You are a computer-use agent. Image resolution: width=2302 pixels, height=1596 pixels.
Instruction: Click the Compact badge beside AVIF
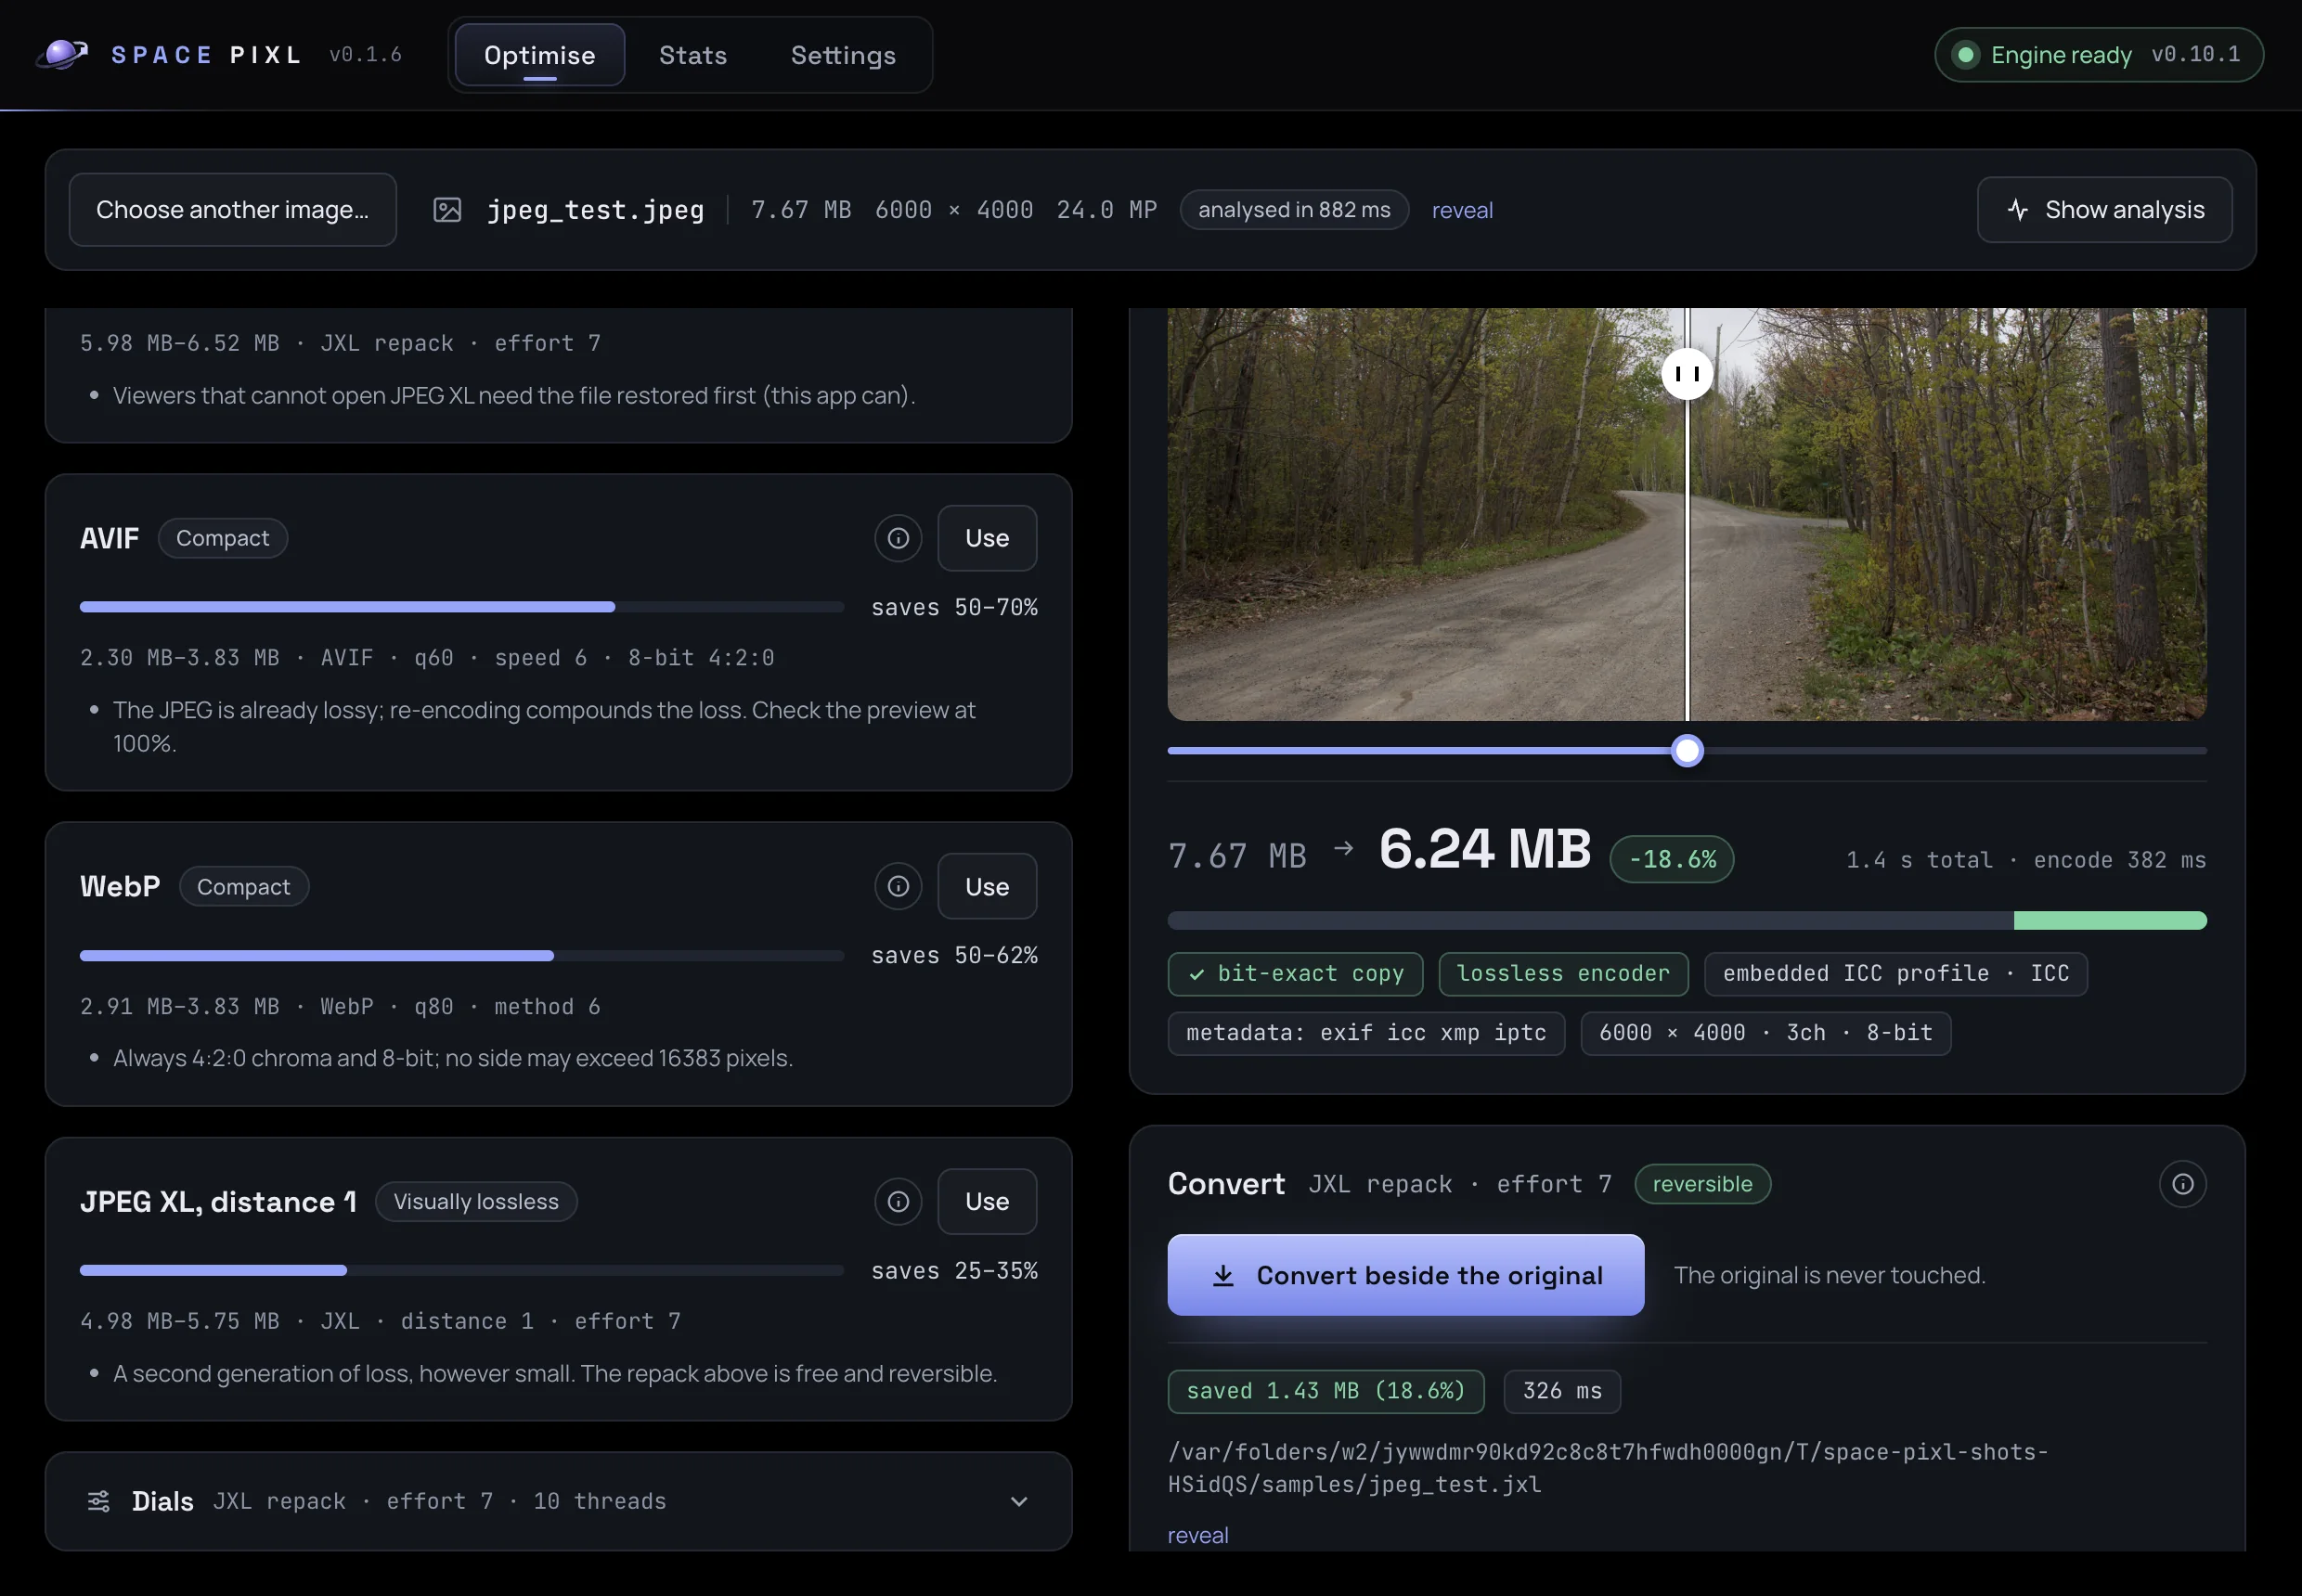point(222,538)
